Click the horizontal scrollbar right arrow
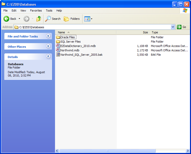This screenshot has width=191, height=154. (188, 151)
